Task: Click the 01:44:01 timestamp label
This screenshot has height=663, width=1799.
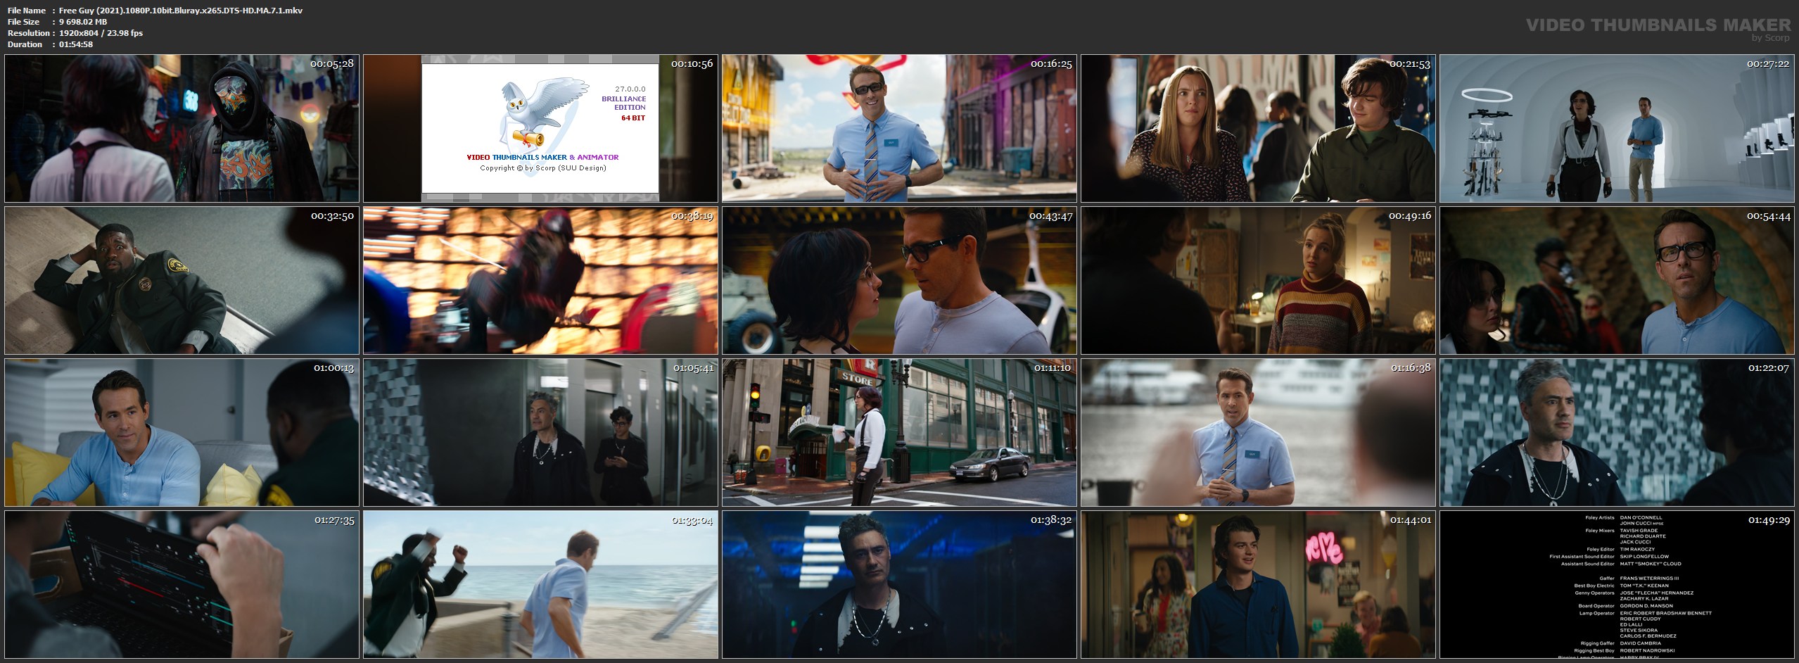Action: [1410, 520]
